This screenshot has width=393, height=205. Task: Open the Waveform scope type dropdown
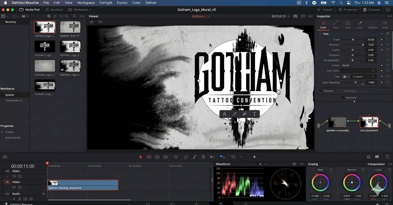[265, 164]
